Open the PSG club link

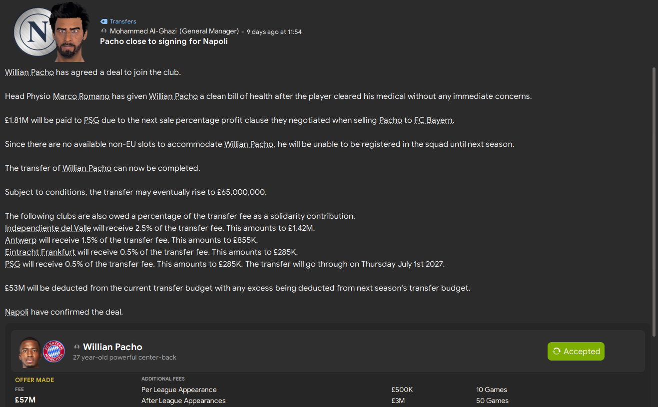pyautogui.click(x=91, y=120)
